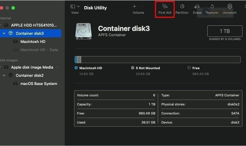
Task: Select Macintosh HD in the sidebar
Action: click(33, 41)
